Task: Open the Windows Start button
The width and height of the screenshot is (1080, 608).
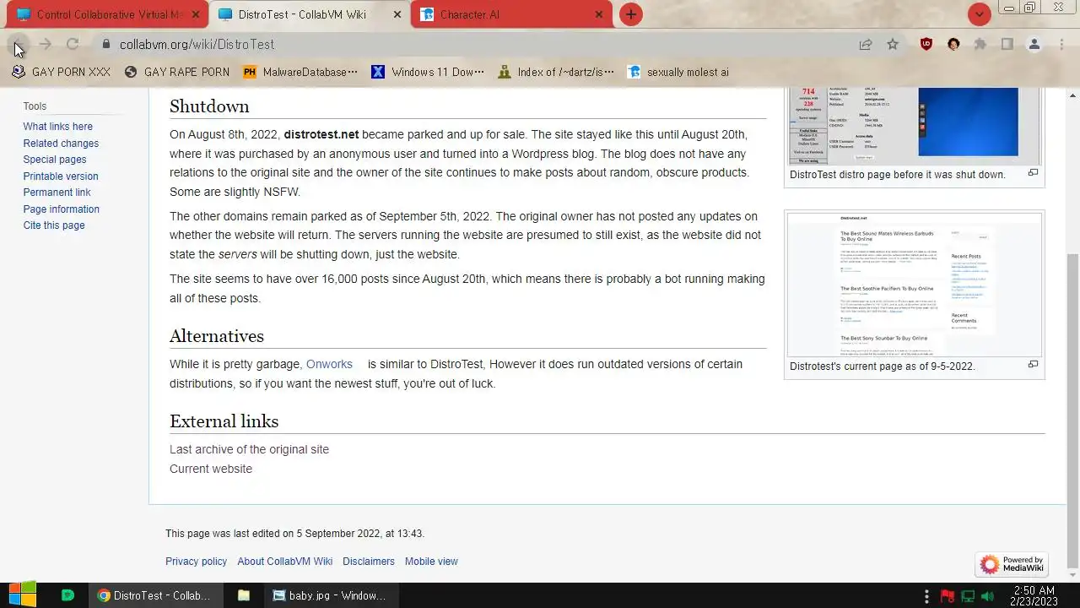Action: [22, 595]
